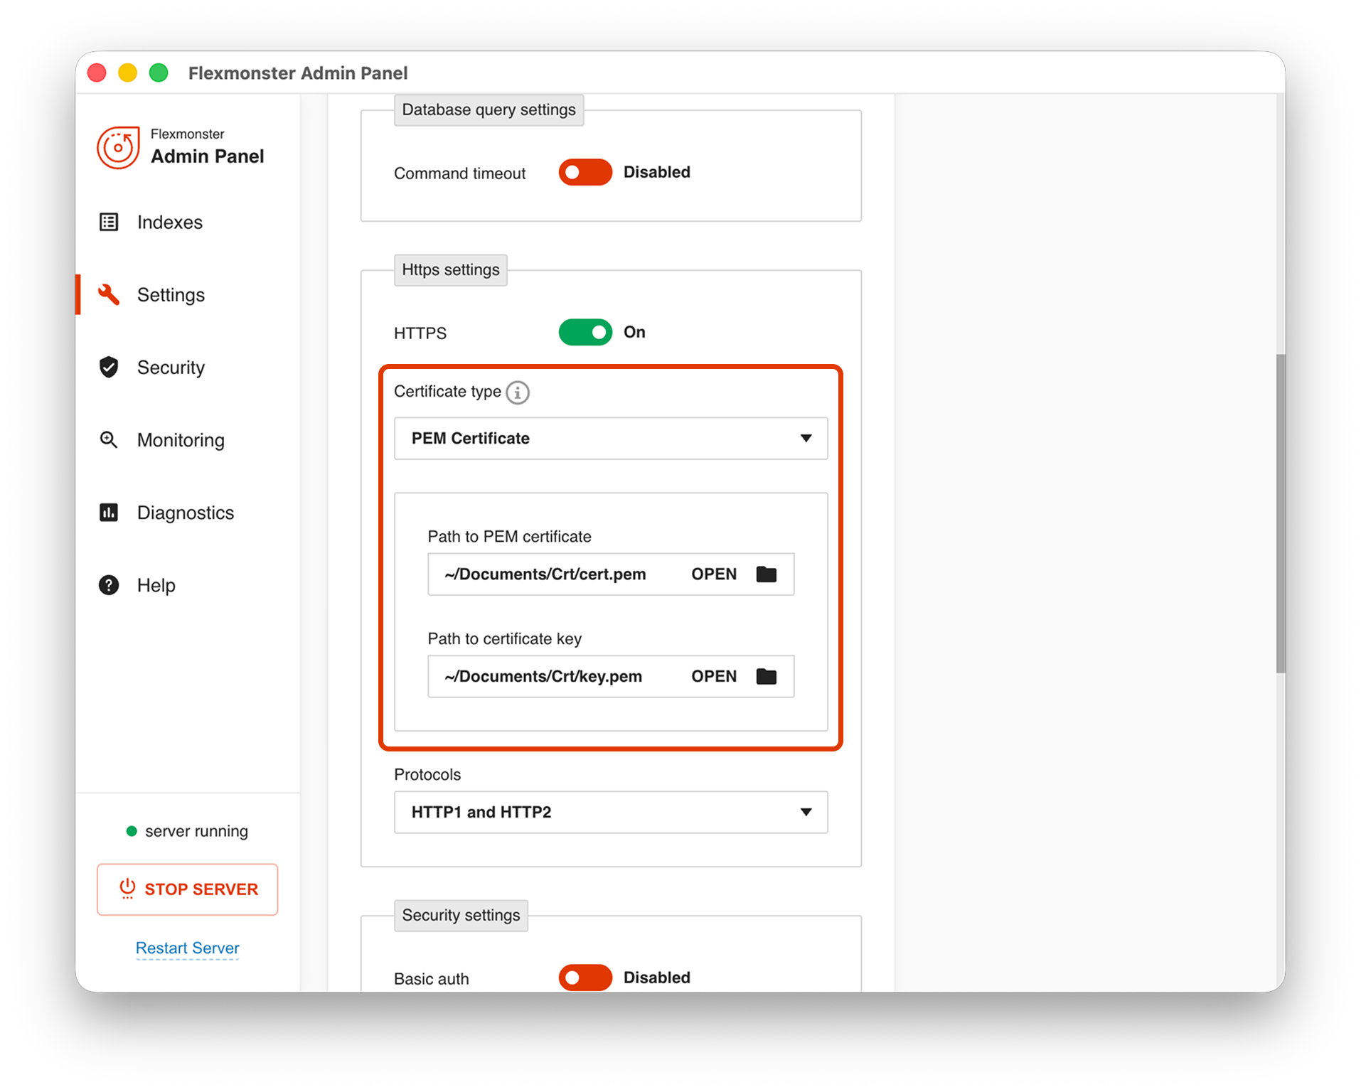This screenshot has height=1092, width=1361.
Task: Open the Security section
Action: pyautogui.click(x=171, y=367)
